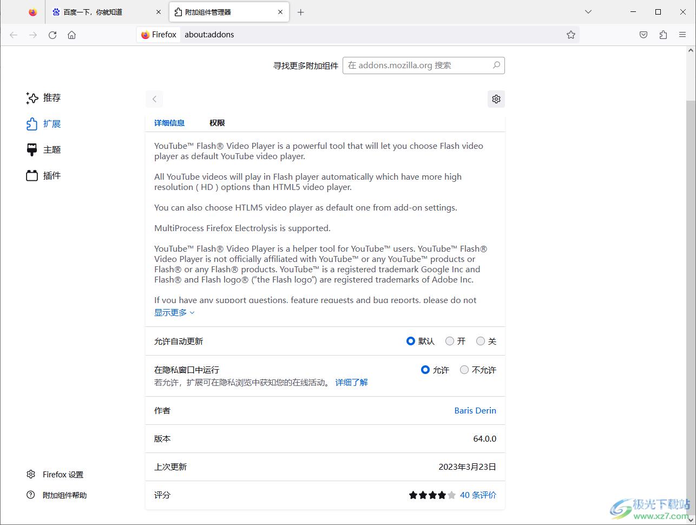Image resolution: width=696 pixels, height=525 pixels.
Task: Open the list all tabs dropdown
Action: coord(588,12)
